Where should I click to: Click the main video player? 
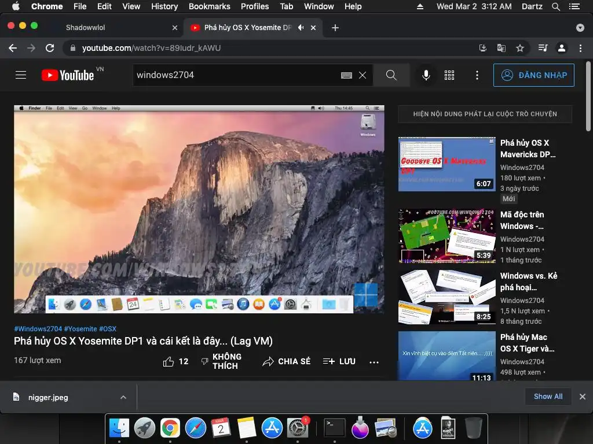click(199, 209)
